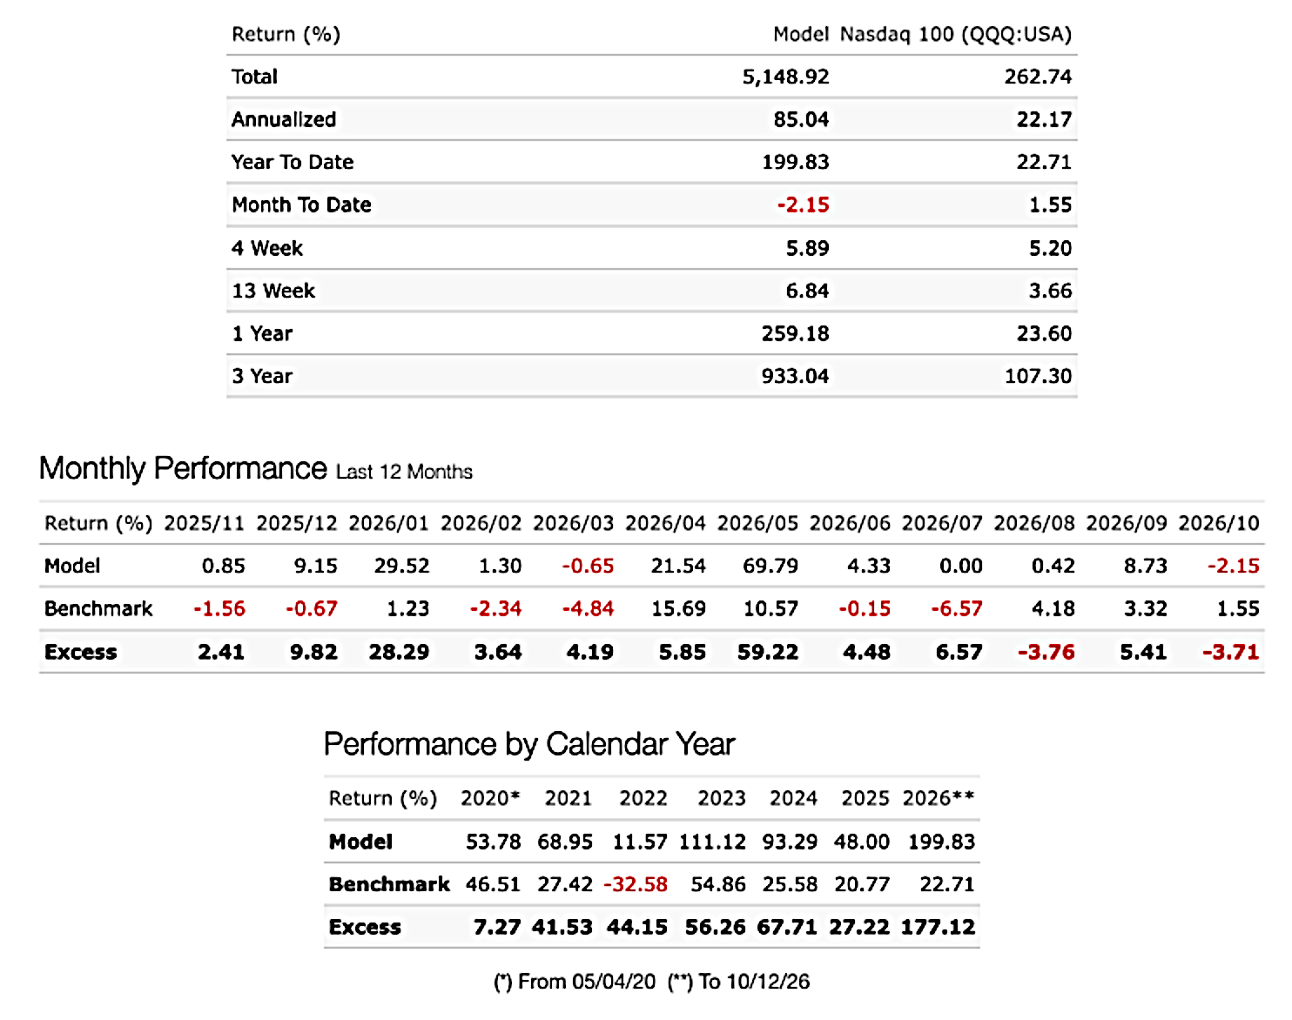Select the 2024 excess return 67.71
This screenshot has width=1292, height=1020.
click(787, 927)
